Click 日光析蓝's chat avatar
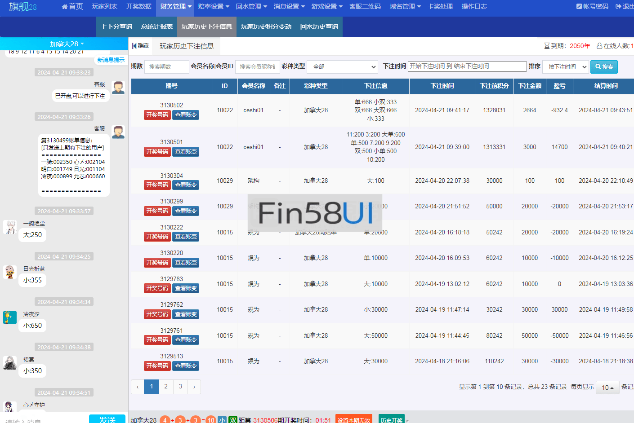 coord(10,272)
